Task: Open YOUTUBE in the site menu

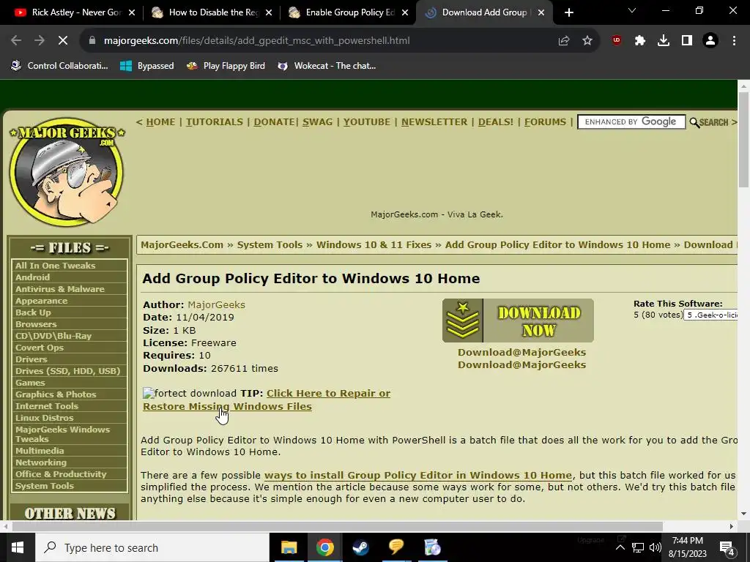Action: (x=367, y=122)
